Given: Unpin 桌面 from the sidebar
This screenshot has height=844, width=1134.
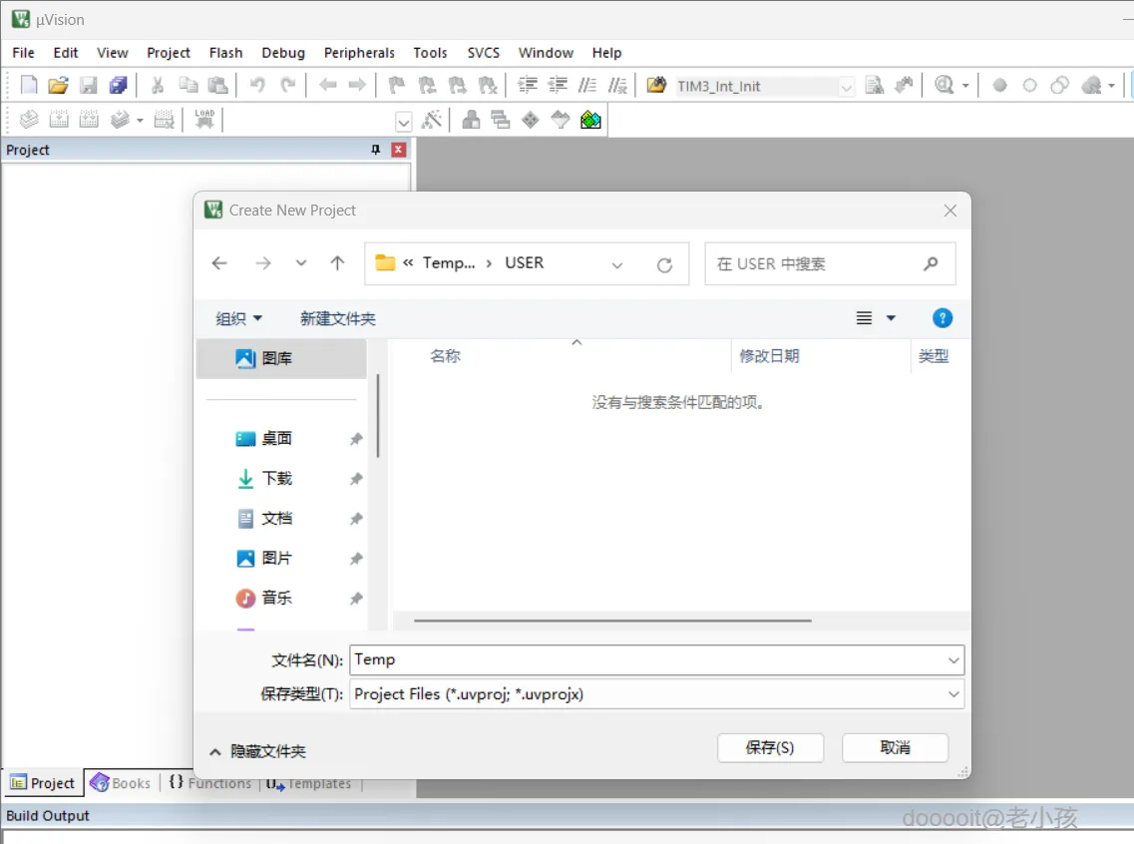Looking at the screenshot, I should 356,438.
